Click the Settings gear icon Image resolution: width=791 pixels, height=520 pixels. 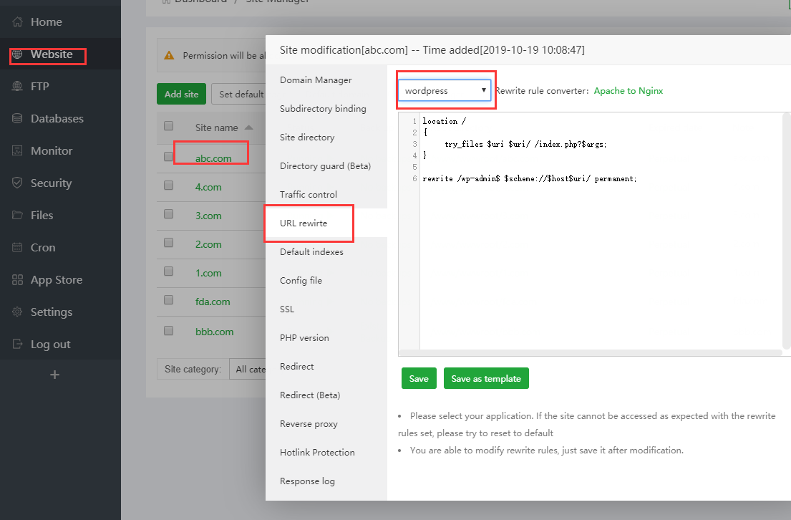click(17, 312)
